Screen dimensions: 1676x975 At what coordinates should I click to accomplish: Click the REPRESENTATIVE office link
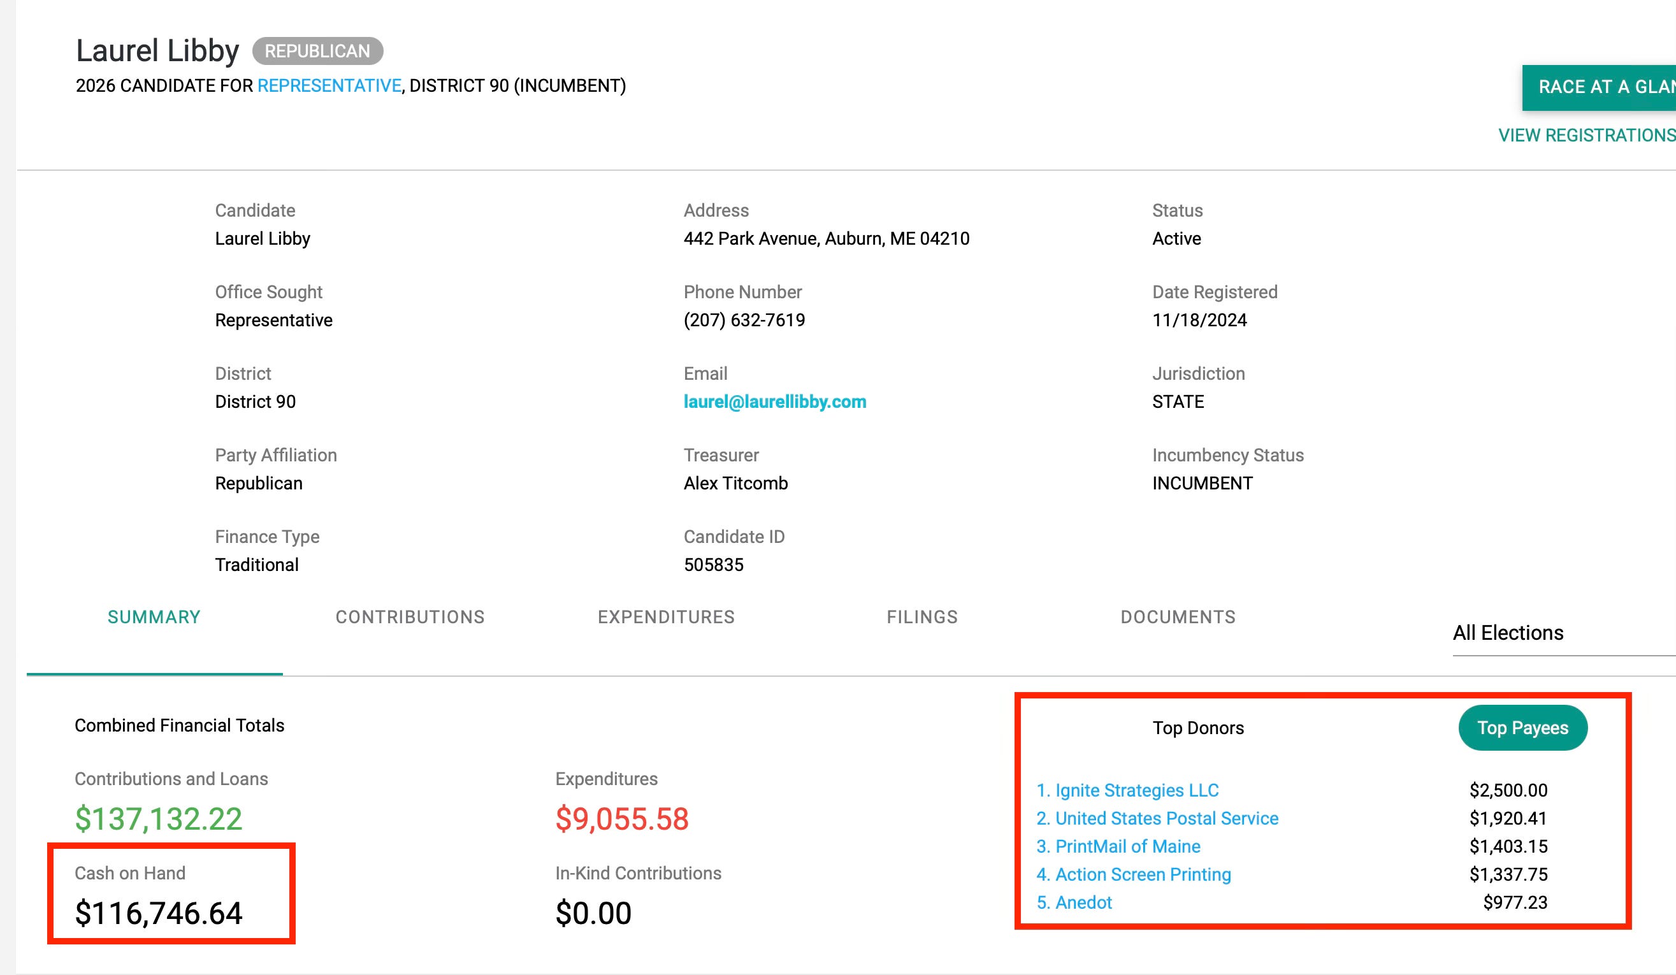pyautogui.click(x=329, y=86)
